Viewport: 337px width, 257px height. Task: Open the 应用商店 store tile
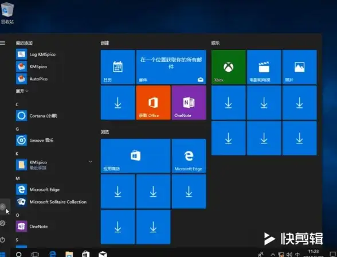pyautogui.click(x=135, y=155)
